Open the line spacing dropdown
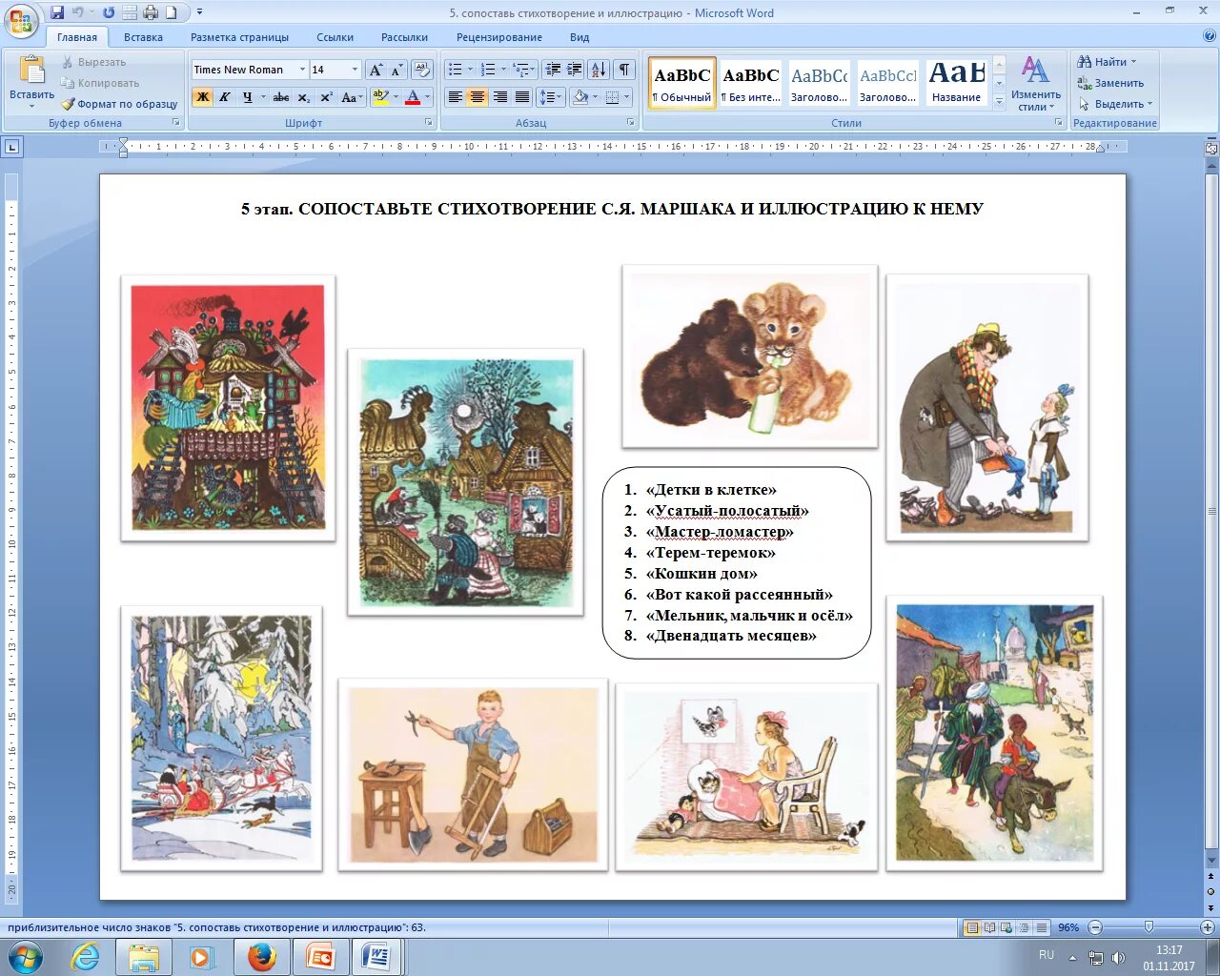The height and width of the screenshot is (976, 1220). click(x=551, y=97)
